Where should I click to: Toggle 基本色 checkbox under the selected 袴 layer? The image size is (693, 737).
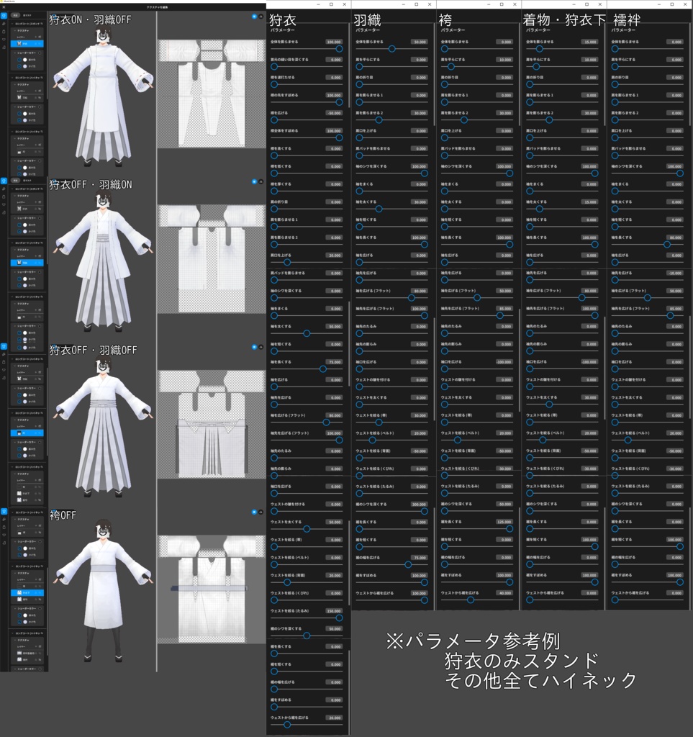[19, 449]
